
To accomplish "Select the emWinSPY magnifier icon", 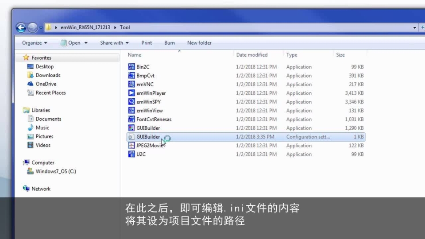I will [131, 102].
